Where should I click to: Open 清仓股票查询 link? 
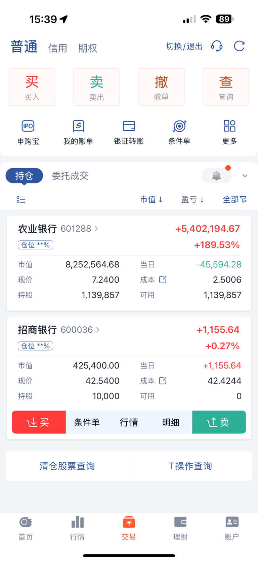(67, 466)
